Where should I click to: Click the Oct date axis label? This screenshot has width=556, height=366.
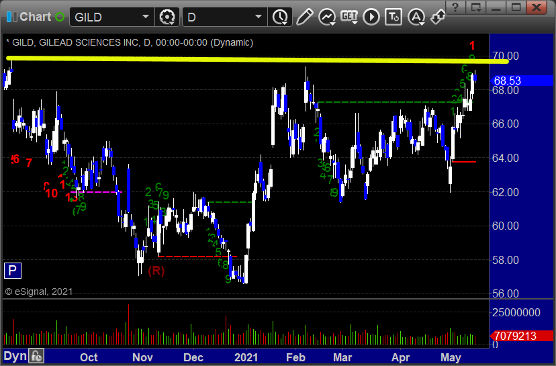89,357
